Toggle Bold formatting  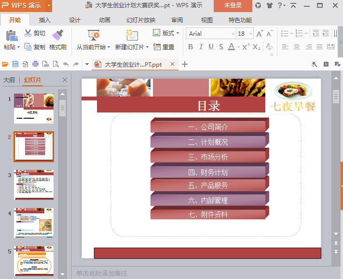pos(191,47)
